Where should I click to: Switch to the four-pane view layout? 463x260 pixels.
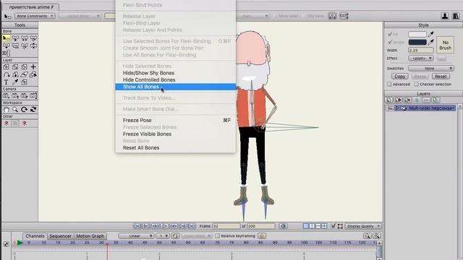324,226
